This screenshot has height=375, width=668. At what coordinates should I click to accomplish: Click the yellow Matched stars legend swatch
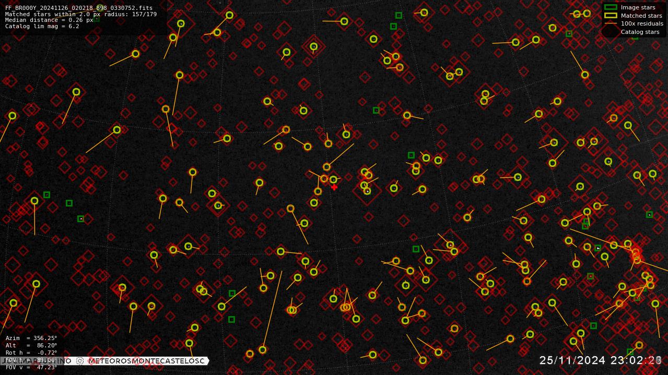(611, 16)
